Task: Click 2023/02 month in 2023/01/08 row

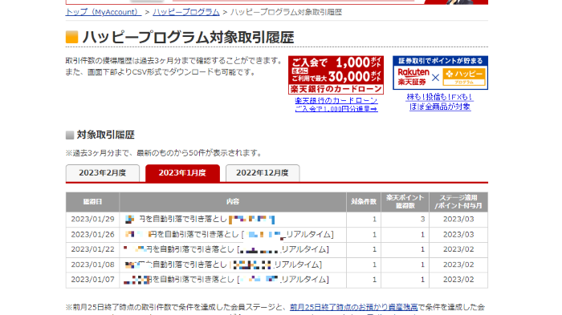Action: click(458, 265)
